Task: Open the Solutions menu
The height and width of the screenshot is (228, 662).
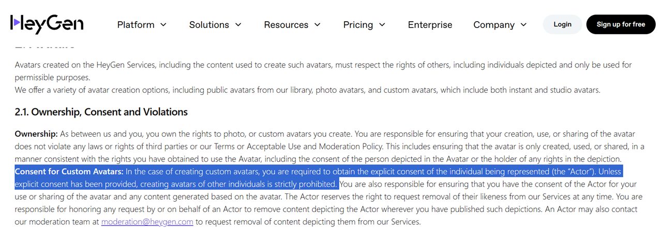Action: (215, 25)
